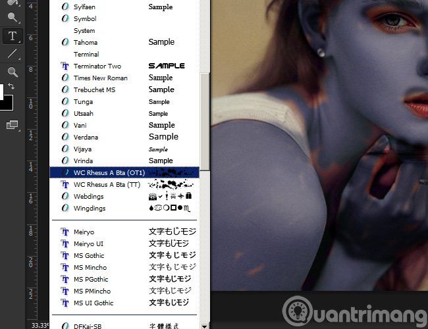Image resolution: width=428 pixels, height=329 pixels.
Task: Click the OpenType icon beside Webdings
Action: (x=65, y=196)
